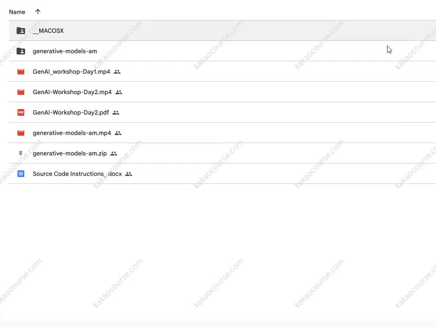Click the __MACOSX shared folder icon
The height and width of the screenshot is (327, 436).
21,31
